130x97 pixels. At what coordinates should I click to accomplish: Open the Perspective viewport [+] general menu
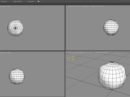pyautogui.click(x=68, y=53)
